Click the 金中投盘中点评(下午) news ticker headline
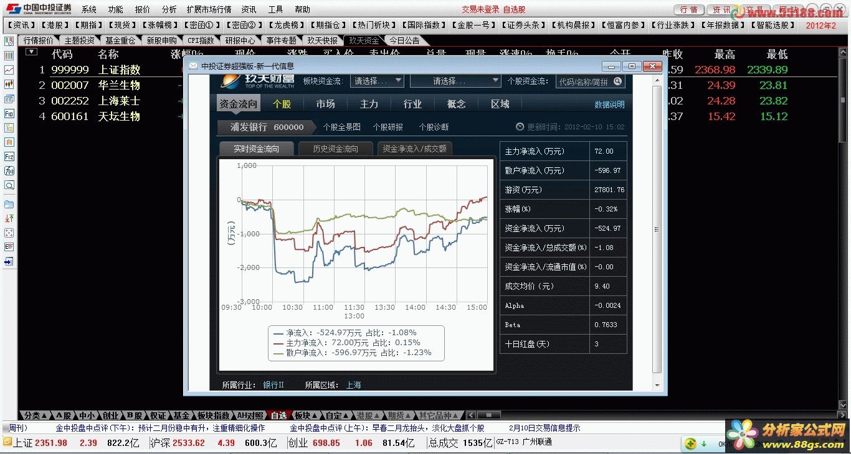 160,428
